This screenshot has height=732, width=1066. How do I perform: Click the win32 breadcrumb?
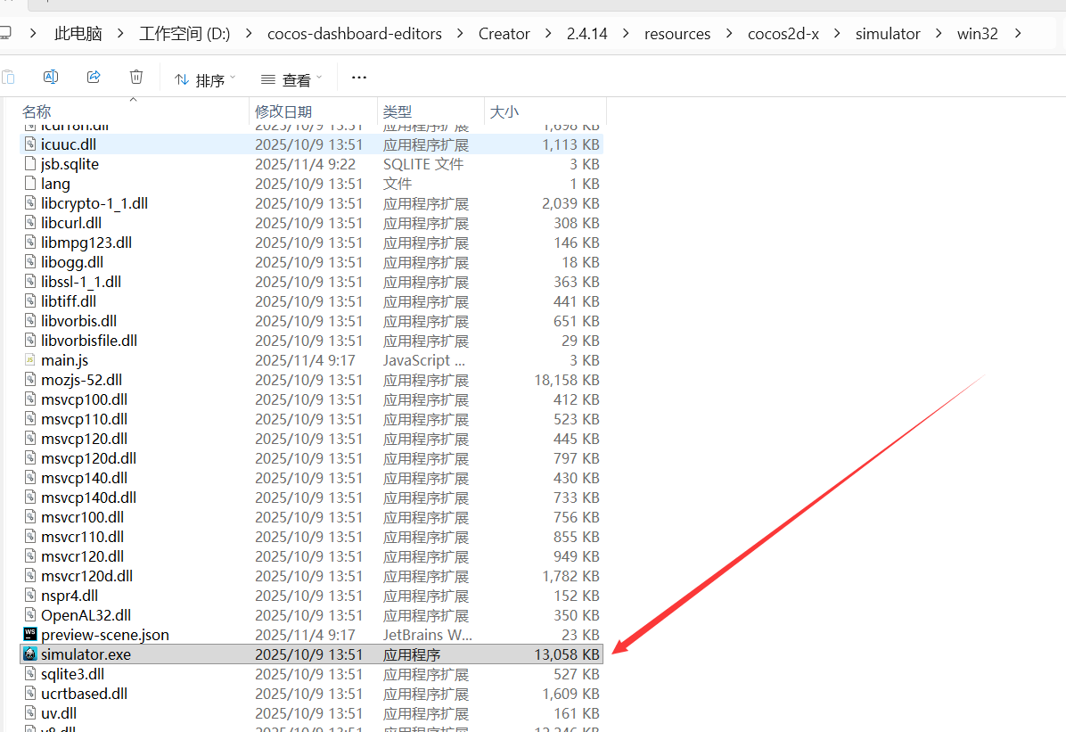click(x=977, y=33)
